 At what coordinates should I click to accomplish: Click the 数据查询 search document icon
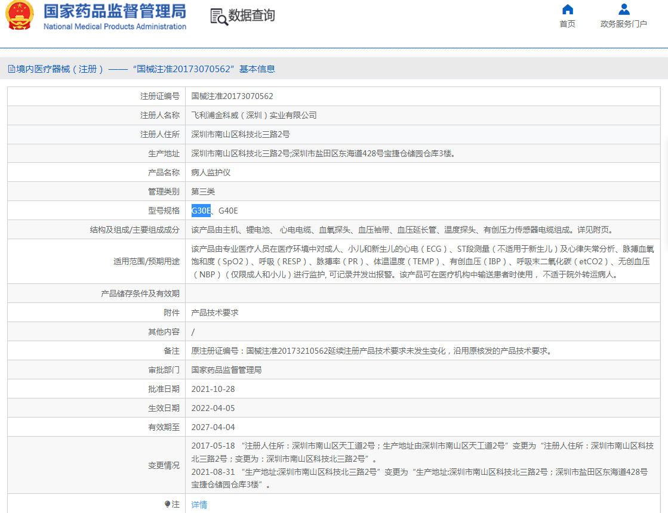click(220, 17)
